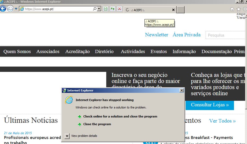The height and width of the screenshot is (144, 247).
Task: Open the Associados menu
Action: [48, 51]
